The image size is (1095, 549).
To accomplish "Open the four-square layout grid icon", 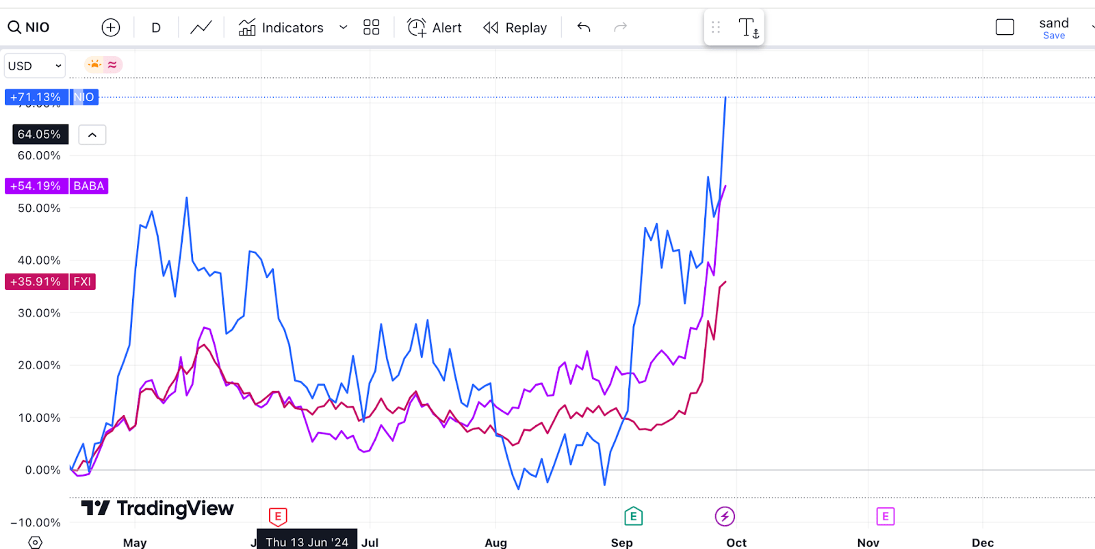I will pyautogui.click(x=372, y=27).
